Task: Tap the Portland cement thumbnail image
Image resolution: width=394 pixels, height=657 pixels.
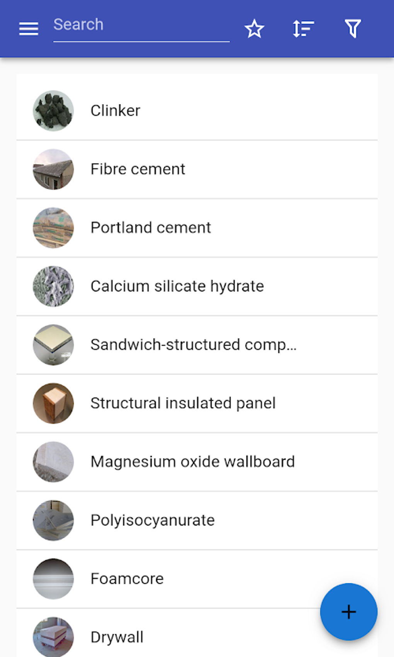Action: 53,228
